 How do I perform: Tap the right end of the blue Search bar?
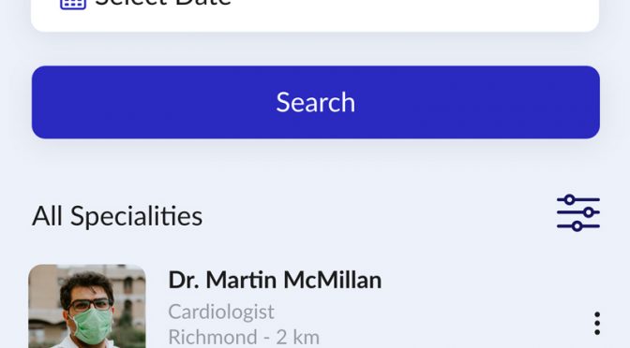point(588,102)
